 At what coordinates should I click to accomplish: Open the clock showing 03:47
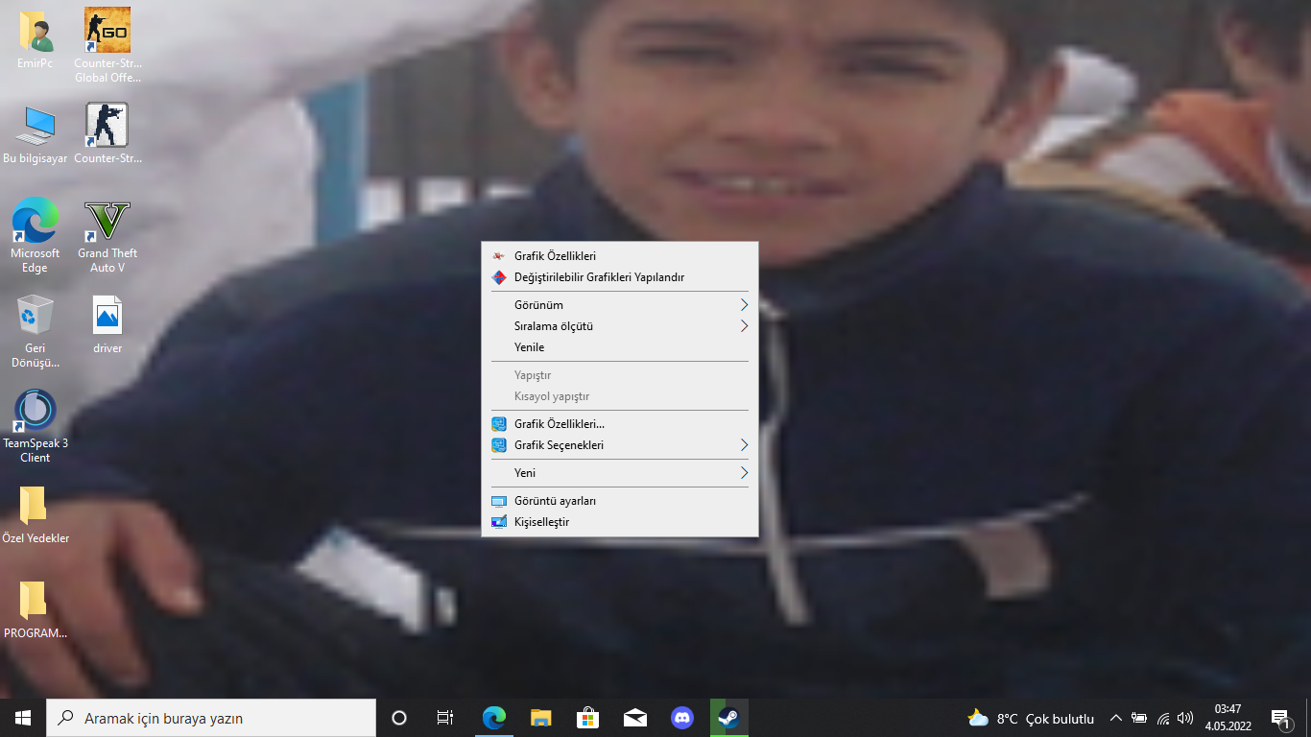pyautogui.click(x=1228, y=718)
